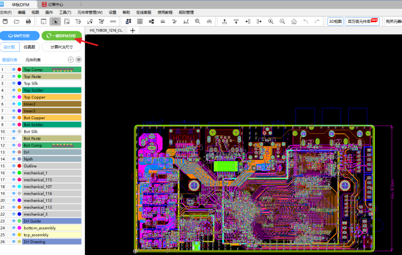Switch to the 订单中心 tab

tap(53, 4)
